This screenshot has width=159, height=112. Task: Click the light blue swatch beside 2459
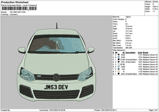[118, 67]
